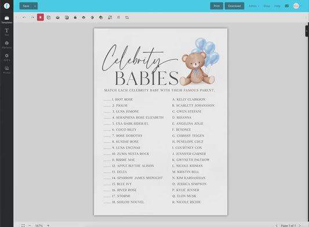Click the app logo in the sidebar

pyautogui.click(x=7, y=6)
